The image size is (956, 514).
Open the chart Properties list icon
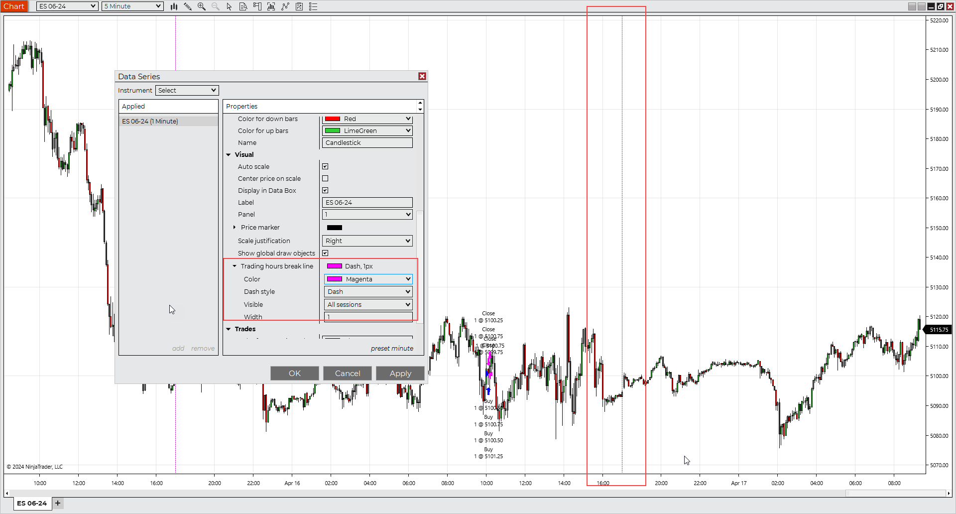coord(313,6)
